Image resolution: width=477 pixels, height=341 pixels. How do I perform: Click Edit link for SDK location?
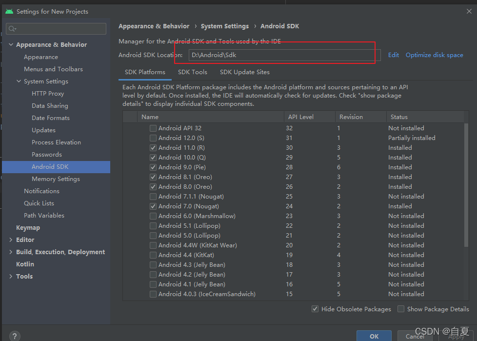point(393,55)
